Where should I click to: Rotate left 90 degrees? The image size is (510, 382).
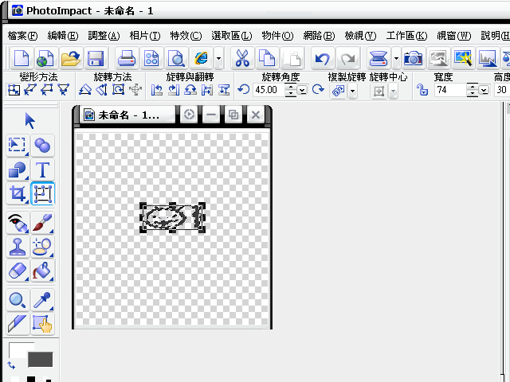click(157, 90)
